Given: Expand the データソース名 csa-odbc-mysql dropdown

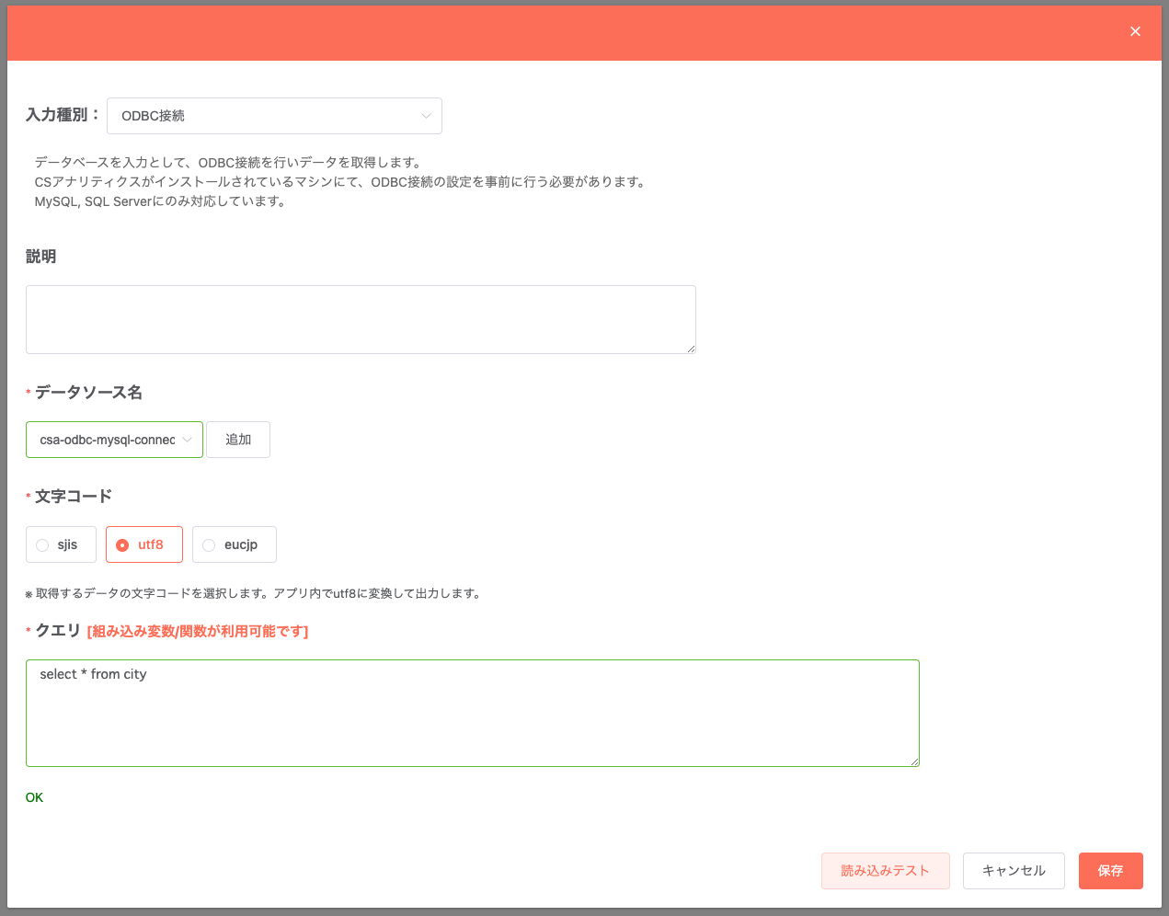Looking at the screenshot, I should [x=114, y=440].
